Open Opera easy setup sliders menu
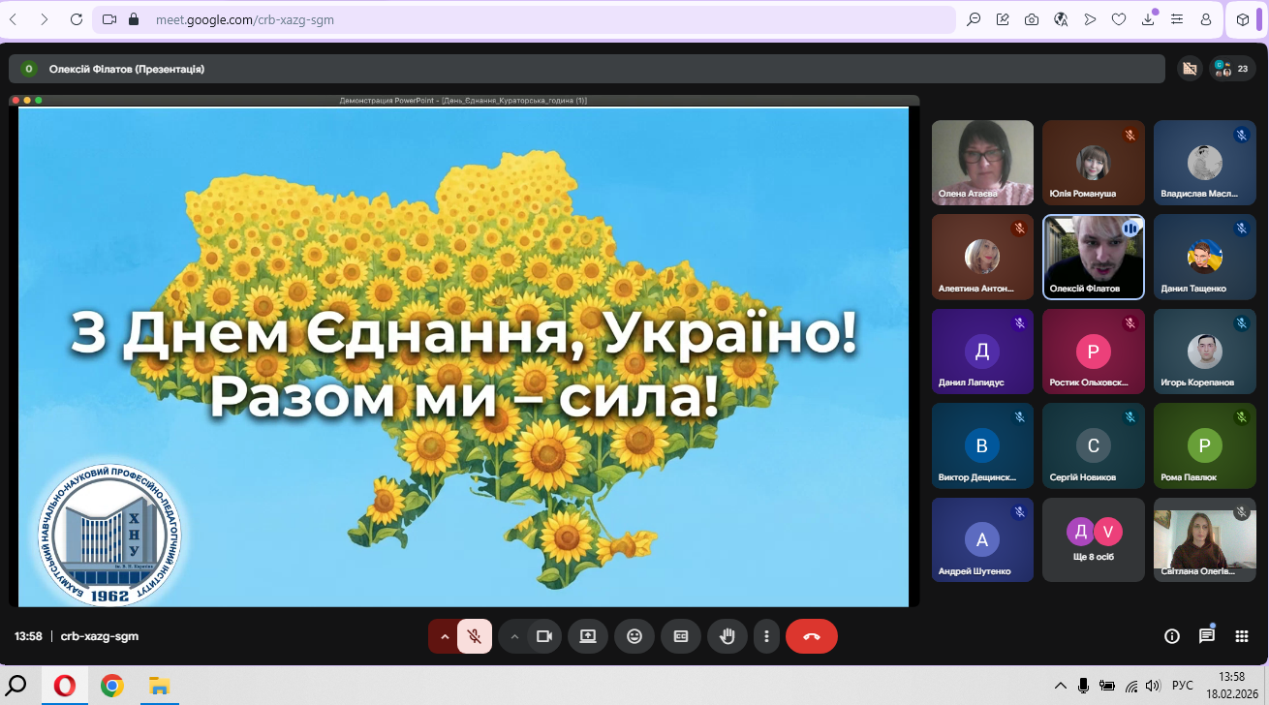1269x705 pixels. [1177, 19]
